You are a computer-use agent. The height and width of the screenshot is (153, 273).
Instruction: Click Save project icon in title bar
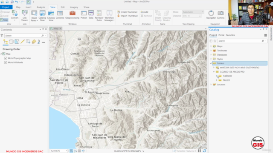coord(12,2)
